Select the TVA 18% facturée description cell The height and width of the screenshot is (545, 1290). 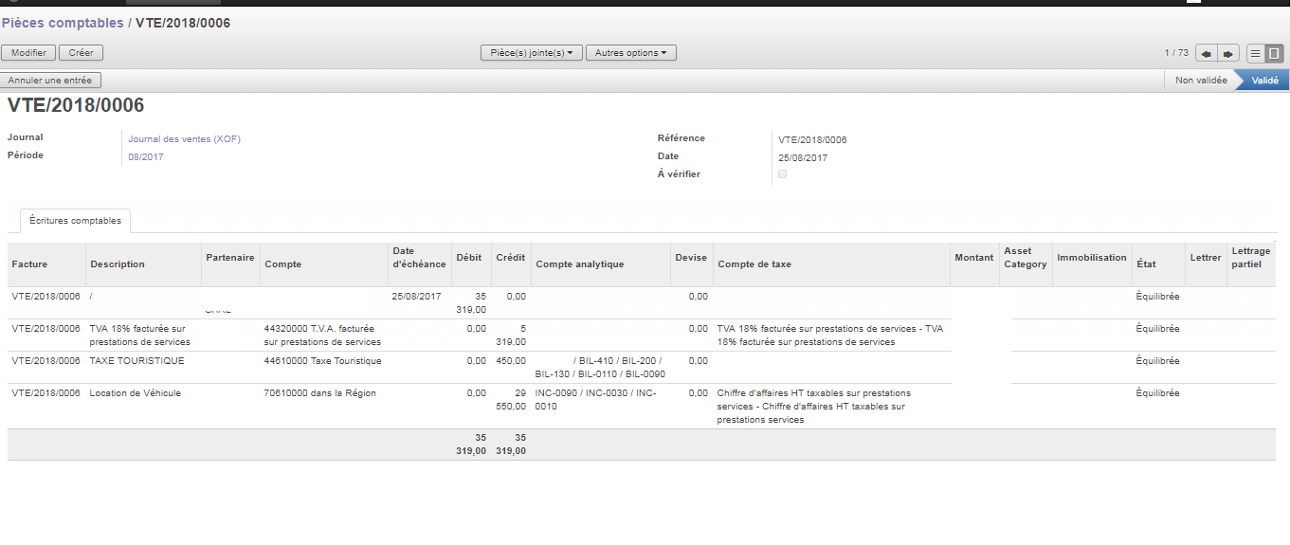(x=144, y=336)
